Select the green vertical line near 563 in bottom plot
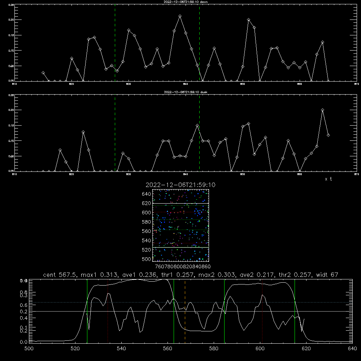The image size is (361, 361). pos(174,311)
